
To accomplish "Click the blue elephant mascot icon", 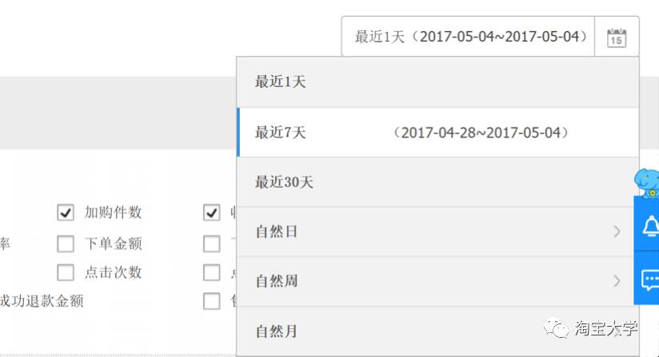I will coord(647,183).
